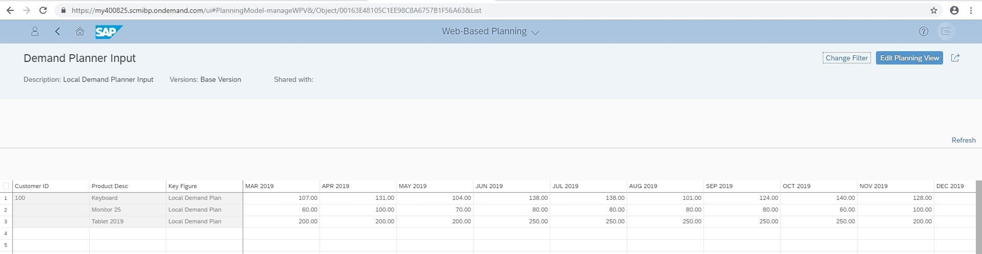
Task: Select the MAY 2019 column header
Action: tap(435, 186)
